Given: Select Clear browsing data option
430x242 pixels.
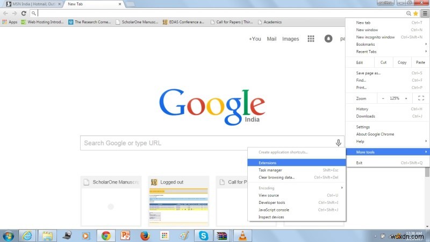Looking at the screenshot, I should (x=297, y=177).
